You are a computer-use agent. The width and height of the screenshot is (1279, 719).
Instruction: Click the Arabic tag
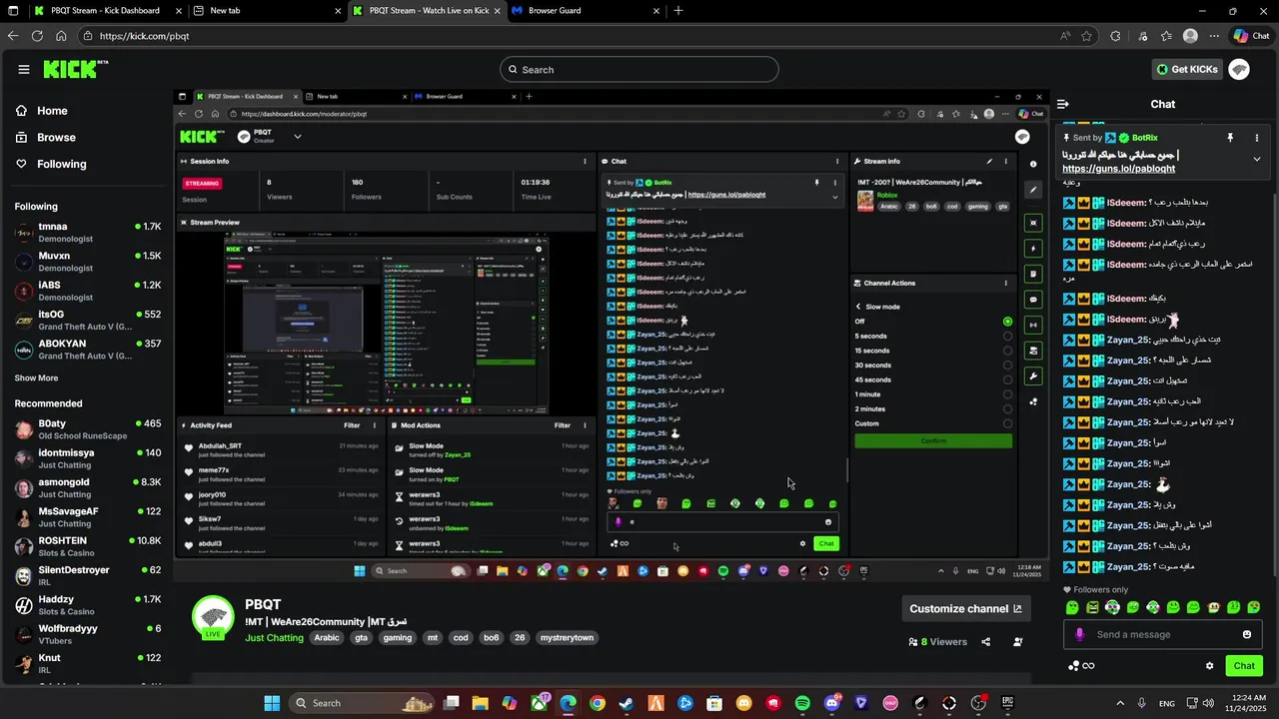point(327,638)
